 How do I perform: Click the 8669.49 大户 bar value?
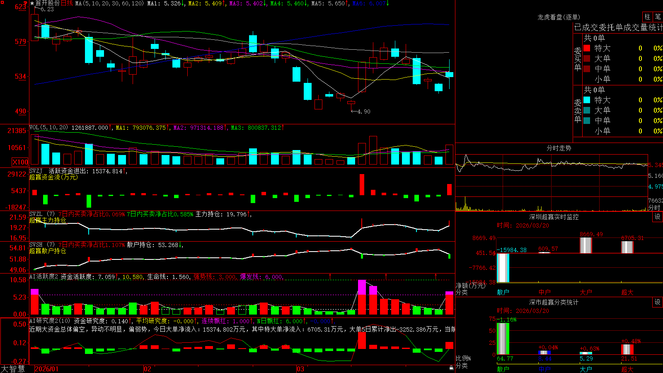tap(591, 234)
